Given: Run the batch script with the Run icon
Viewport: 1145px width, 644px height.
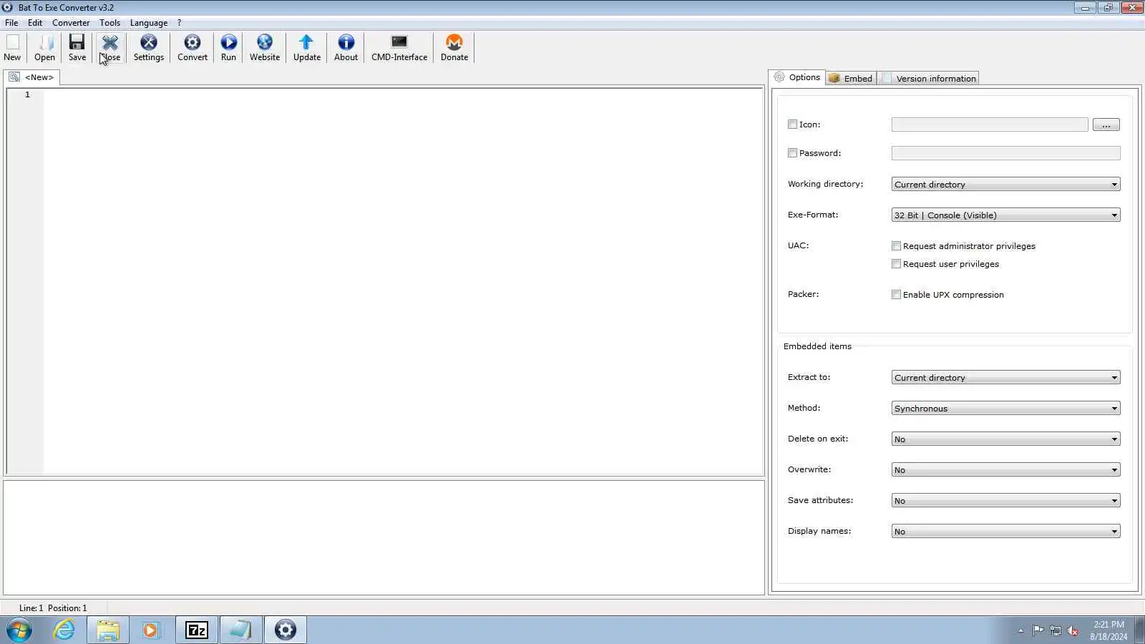Looking at the screenshot, I should 228,48.
